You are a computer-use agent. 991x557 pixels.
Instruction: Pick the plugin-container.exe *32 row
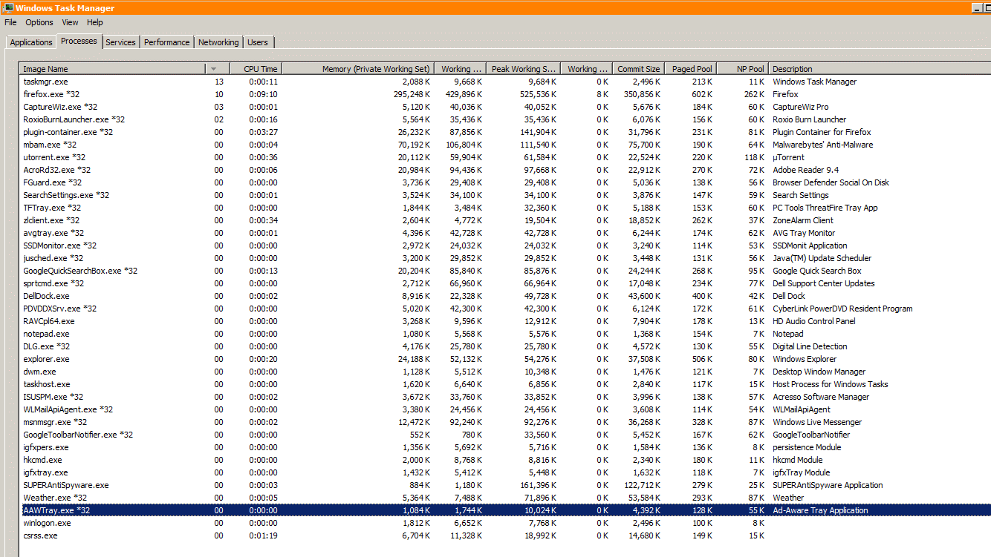point(505,132)
